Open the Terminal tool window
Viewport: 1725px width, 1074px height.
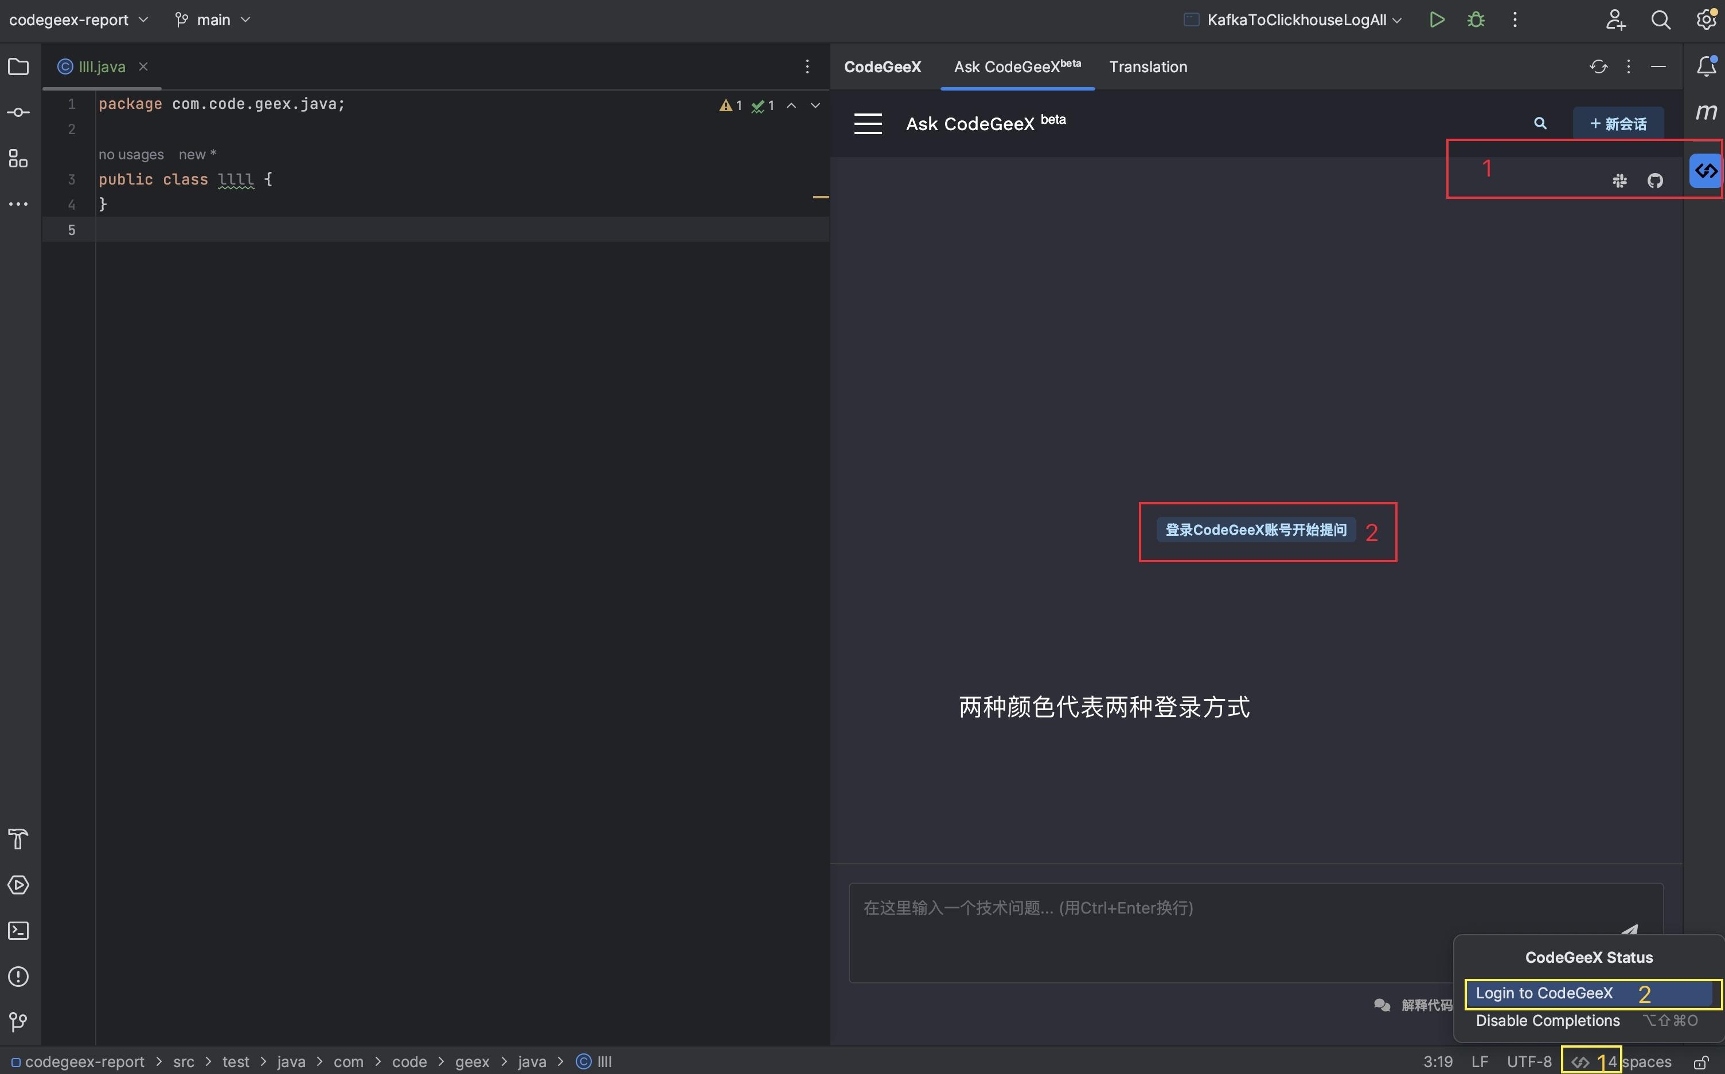click(x=18, y=931)
